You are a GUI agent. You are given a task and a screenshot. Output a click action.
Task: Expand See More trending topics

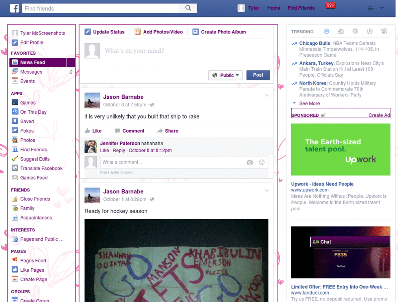(309, 103)
